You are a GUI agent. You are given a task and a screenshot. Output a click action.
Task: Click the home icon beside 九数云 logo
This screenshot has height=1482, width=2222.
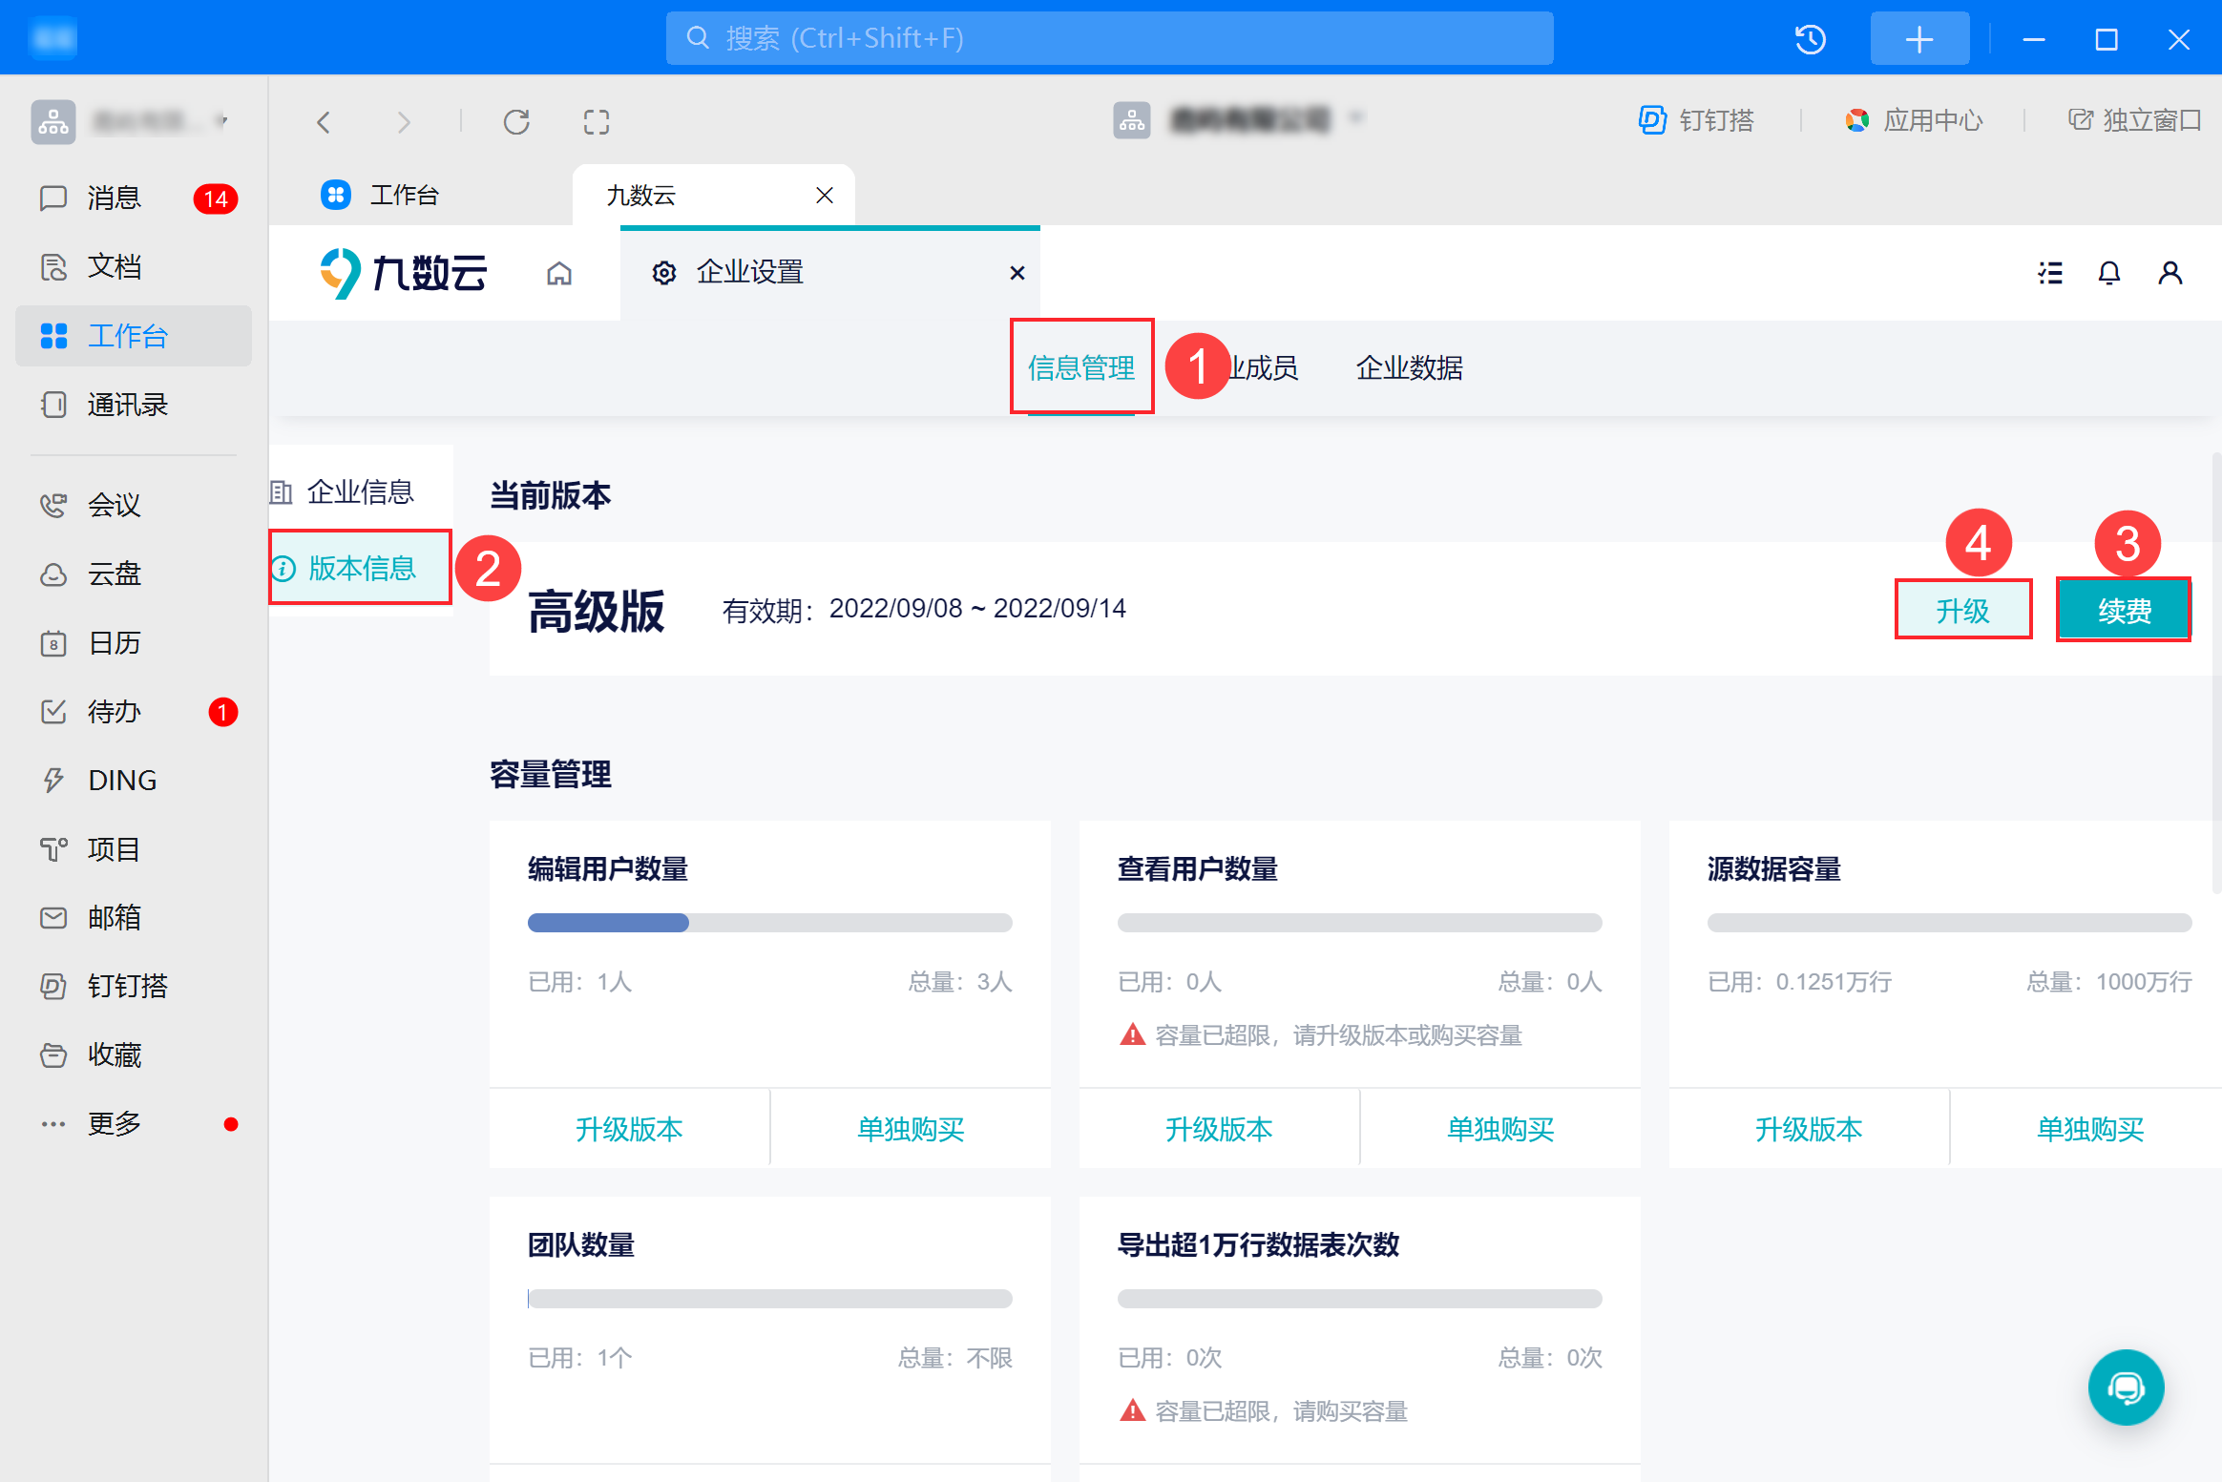(559, 274)
